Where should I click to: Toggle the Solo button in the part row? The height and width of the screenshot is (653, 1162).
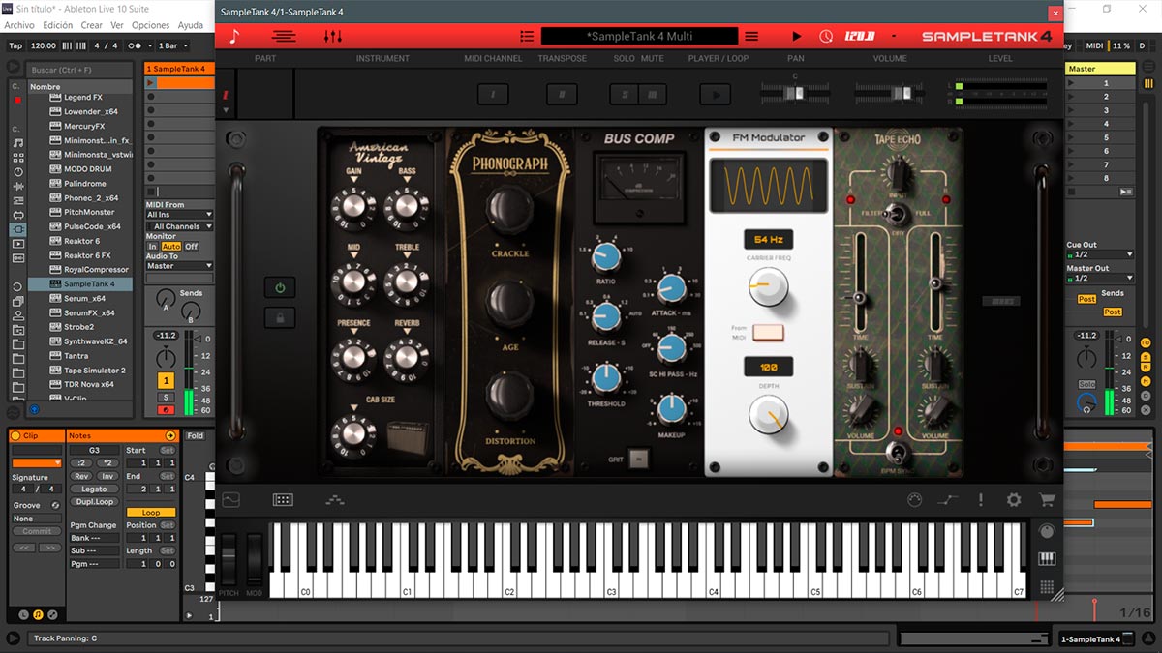625,94
